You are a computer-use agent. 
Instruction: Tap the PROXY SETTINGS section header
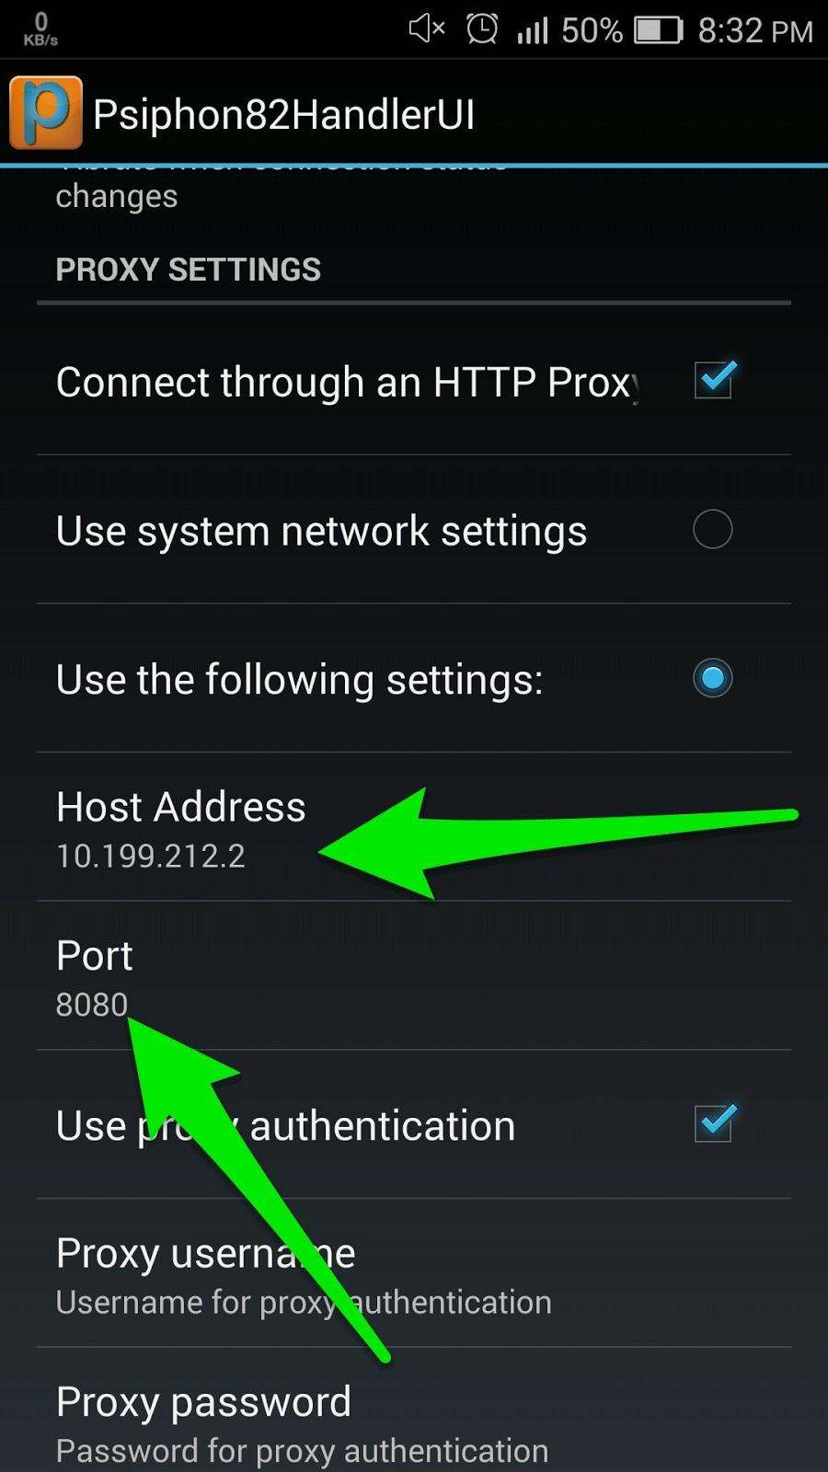188,270
